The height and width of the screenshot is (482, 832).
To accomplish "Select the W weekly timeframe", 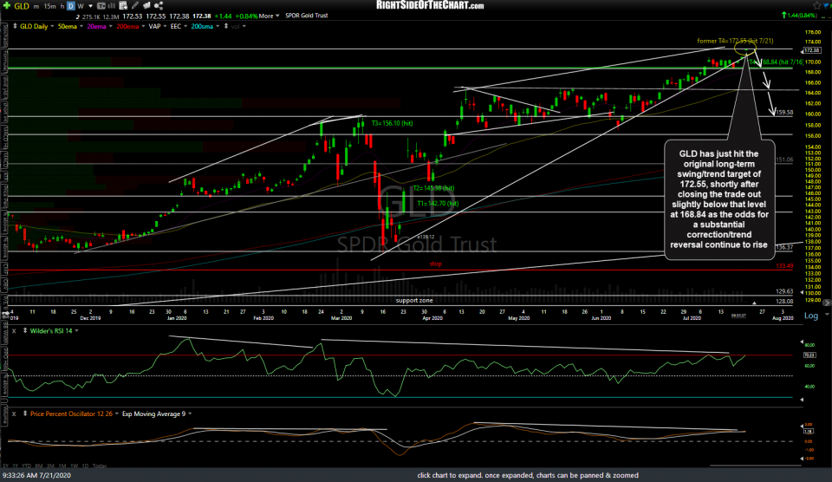I will click(x=81, y=6).
